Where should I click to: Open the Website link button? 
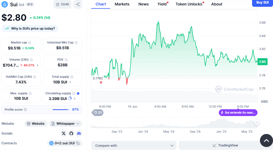click(36, 124)
